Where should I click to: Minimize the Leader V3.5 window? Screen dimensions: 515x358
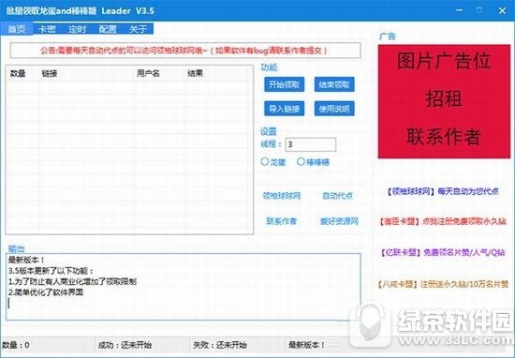(x=459, y=10)
